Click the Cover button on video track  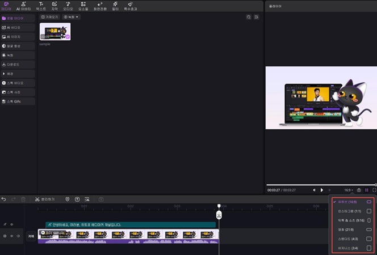tap(31, 236)
